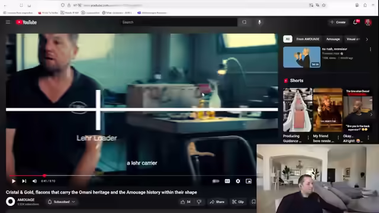Open the YouTube guide hamburger menu

[x=8, y=22]
